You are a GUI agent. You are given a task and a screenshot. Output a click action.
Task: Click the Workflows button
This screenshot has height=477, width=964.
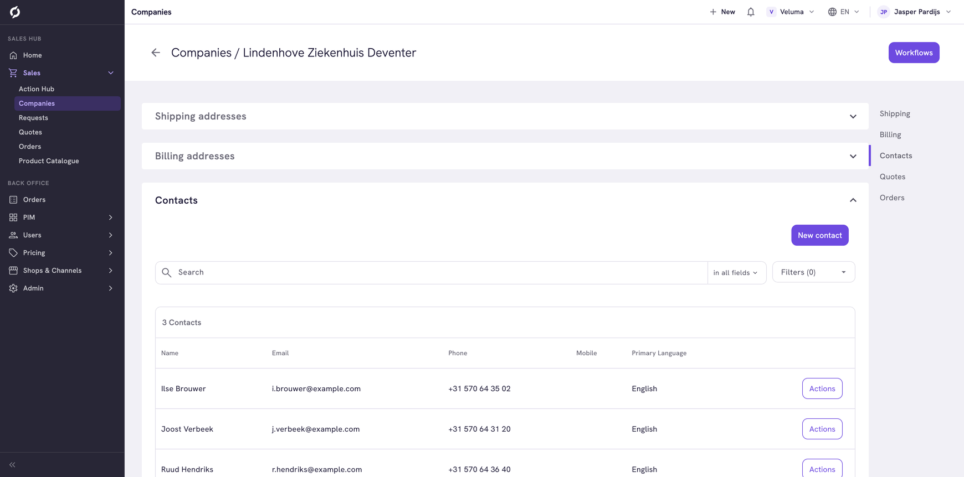(x=914, y=53)
